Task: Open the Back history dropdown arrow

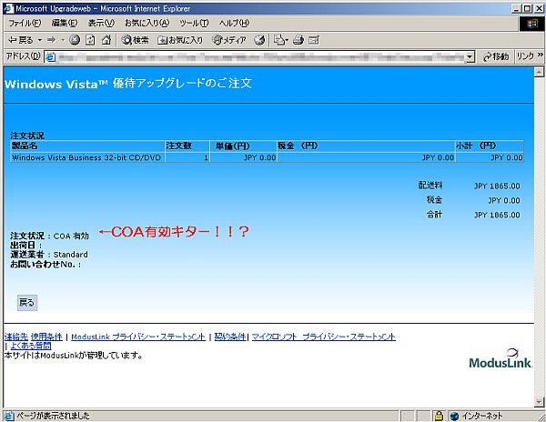Action: tap(40, 40)
